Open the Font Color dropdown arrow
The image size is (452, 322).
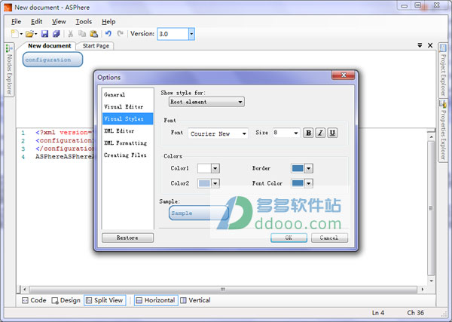tap(309, 183)
